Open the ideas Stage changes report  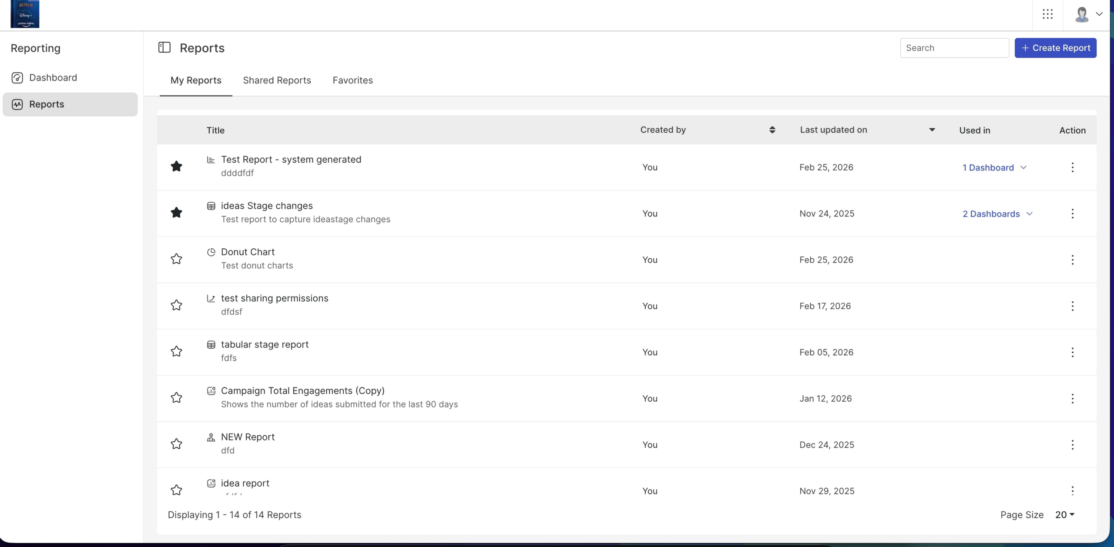tap(266, 206)
